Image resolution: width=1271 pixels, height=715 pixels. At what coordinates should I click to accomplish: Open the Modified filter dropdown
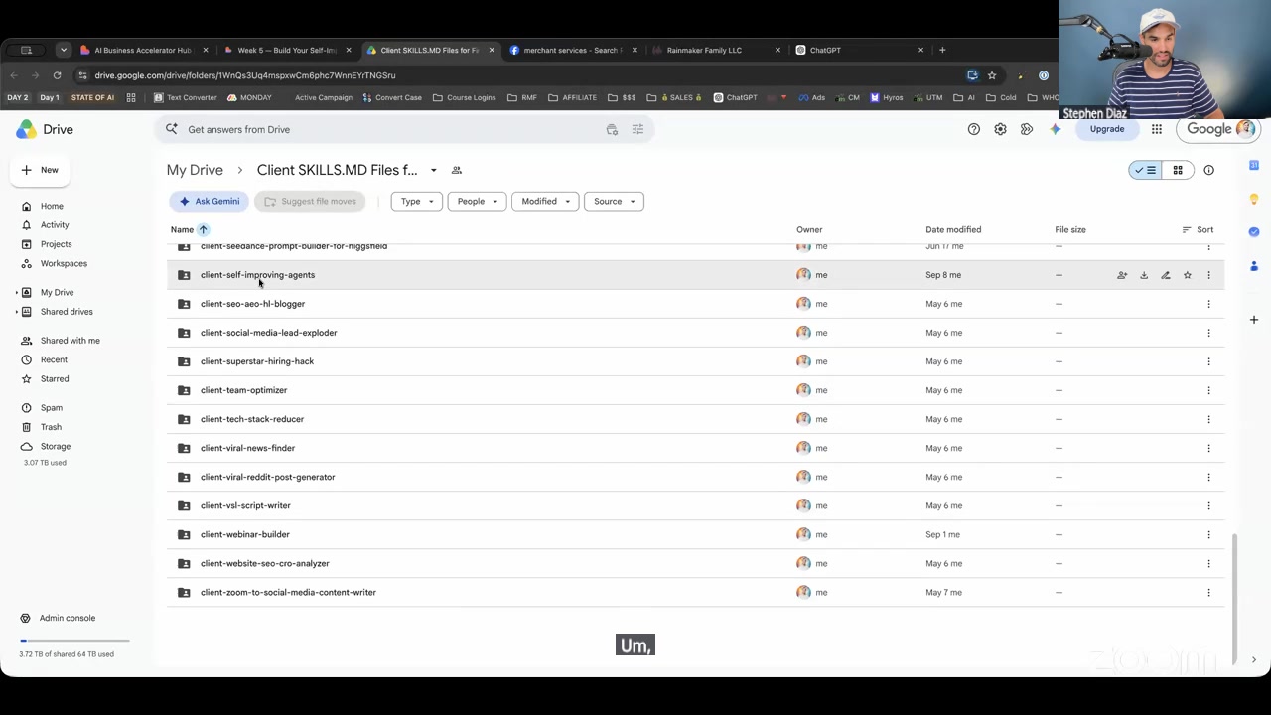point(545,201)
